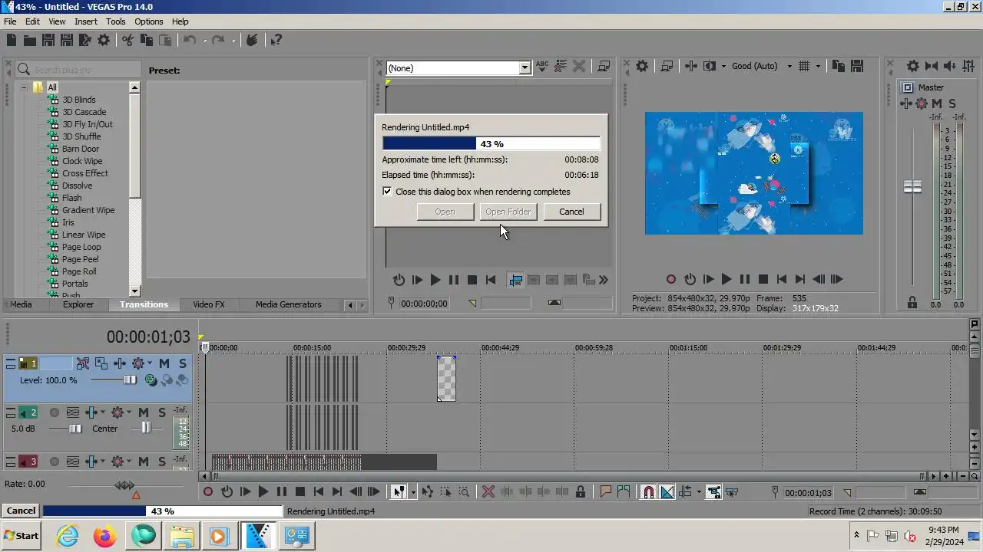Screen dimensions: 983x552
Task: Solo audio track 2
Action: [x=161, y=412]
